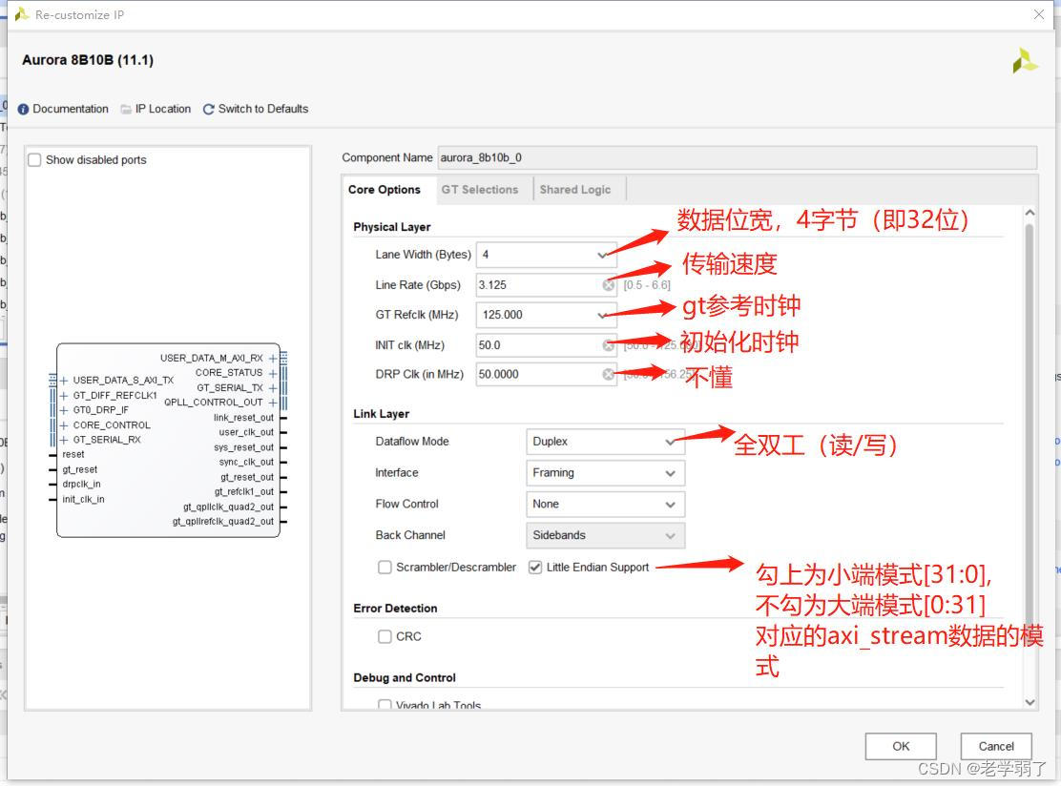1061x786 pixels.
Task: Click the init_clk_in port label
Action: click(83, 499)
